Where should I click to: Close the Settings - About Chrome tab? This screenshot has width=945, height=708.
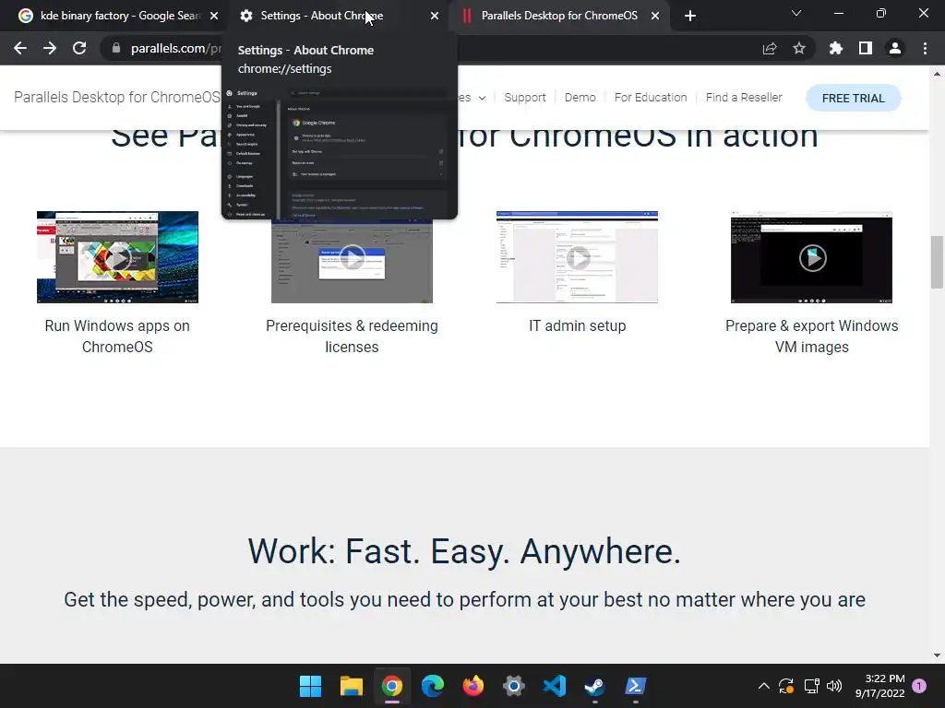tap(435, 17)
